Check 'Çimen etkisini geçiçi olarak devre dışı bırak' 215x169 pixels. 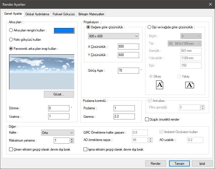(11, 149)
